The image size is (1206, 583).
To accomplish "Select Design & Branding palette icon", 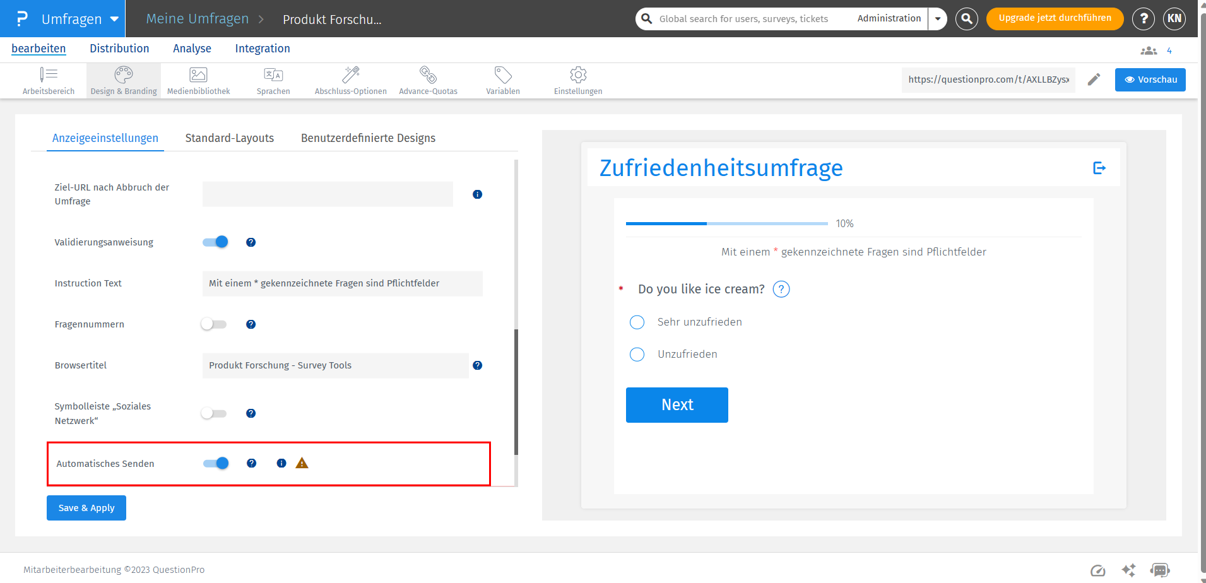I will pyautogui.click(x=124, y=75).
